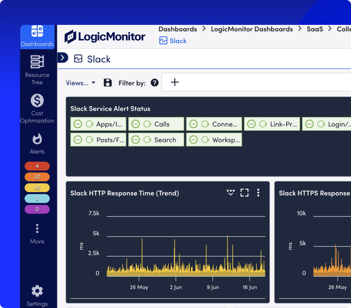The height and width of the screenshot is (308, 351).
Task: Click the 10k y-axis label in HTTPS chart
Action: [x=301, y=213]
